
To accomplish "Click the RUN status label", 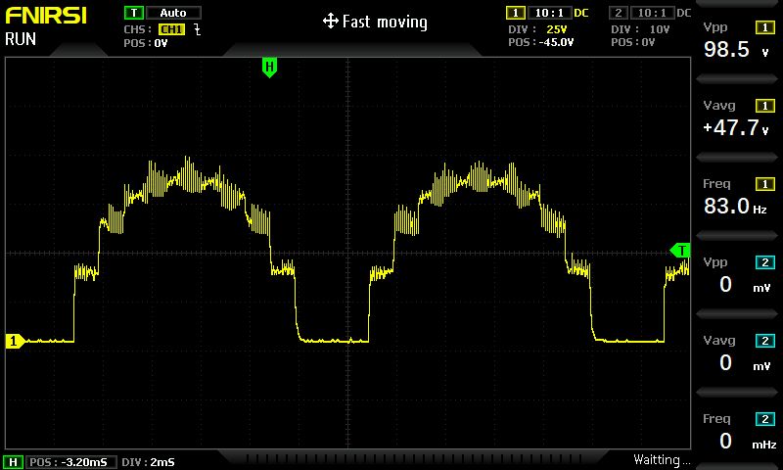I will click(x=21, y=39).
